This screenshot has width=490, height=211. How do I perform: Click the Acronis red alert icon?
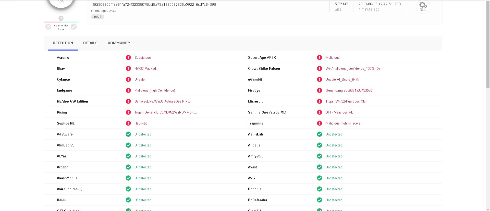pos(128,58)
